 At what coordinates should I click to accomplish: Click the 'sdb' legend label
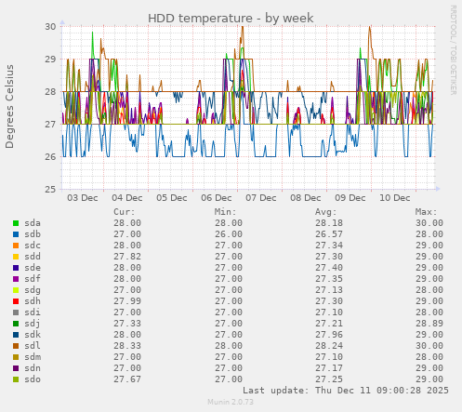(33, 234)
